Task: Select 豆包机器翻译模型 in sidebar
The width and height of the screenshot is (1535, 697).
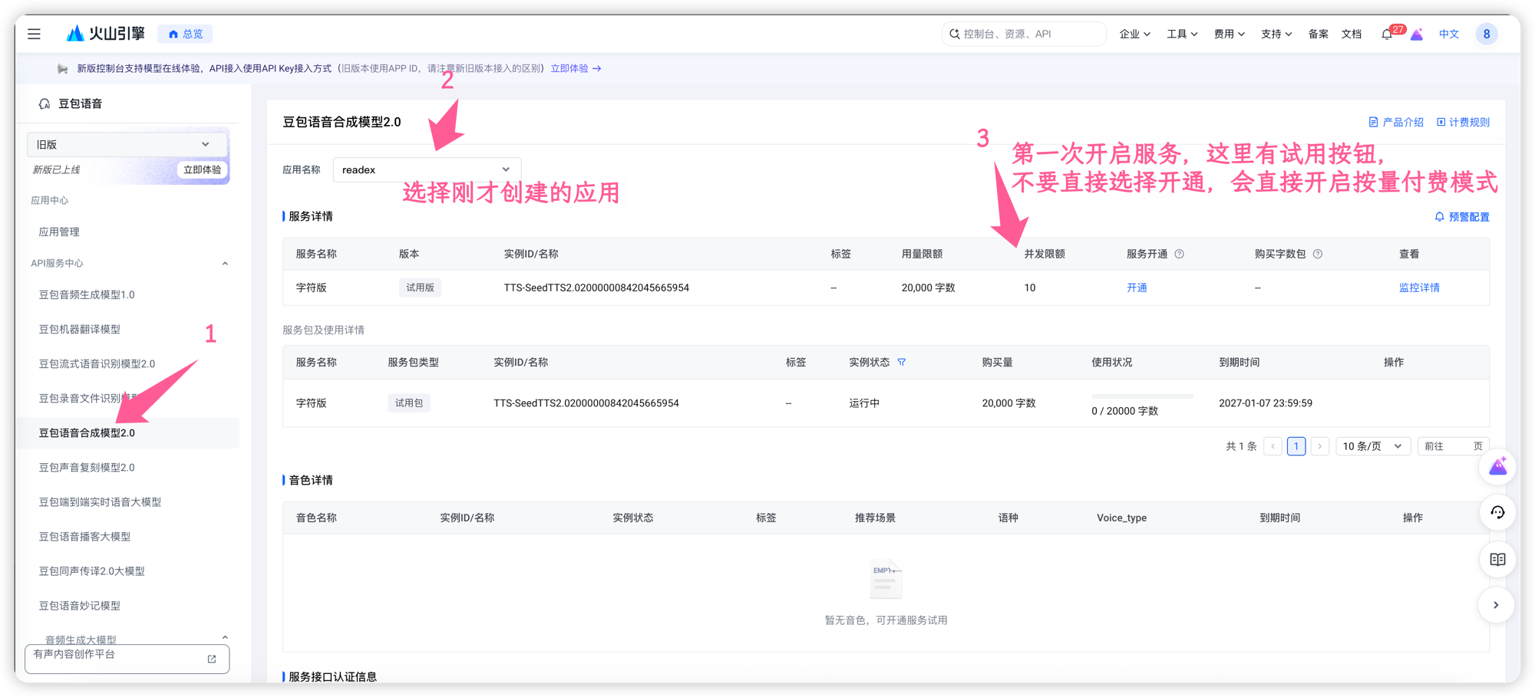Action: point(80,329)
